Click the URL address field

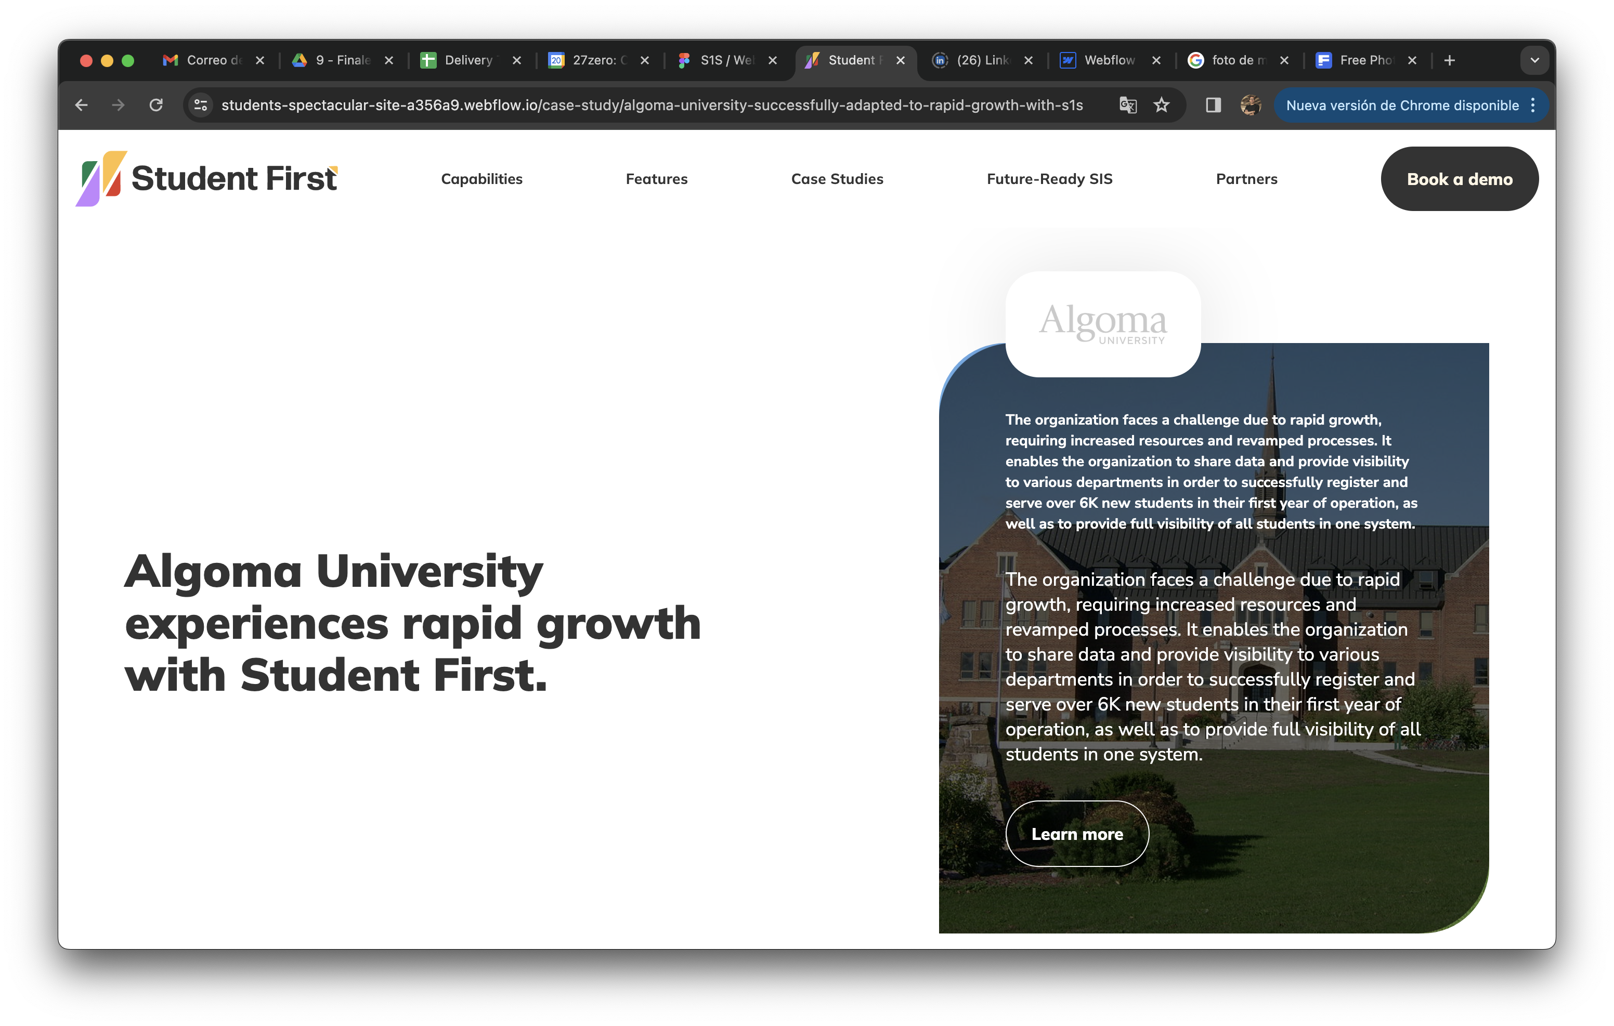click(651, 105)
